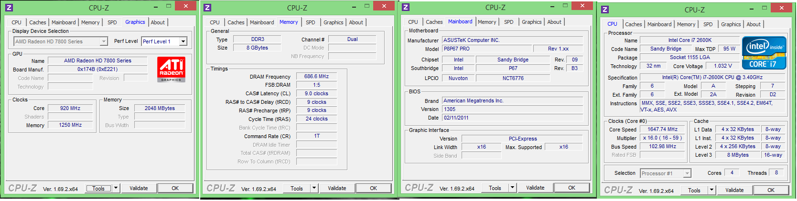
Task: Click Validate in Memory window
Action: [337, 188]
